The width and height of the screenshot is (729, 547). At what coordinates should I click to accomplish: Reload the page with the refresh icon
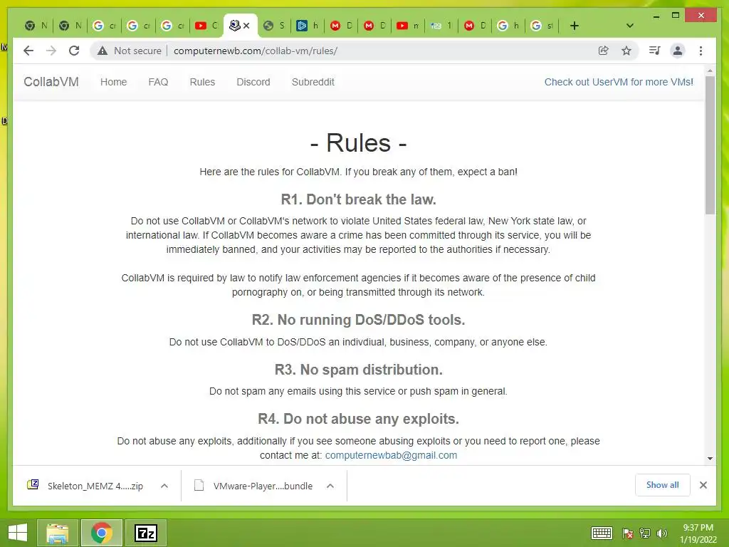click(x=74, y=51)
